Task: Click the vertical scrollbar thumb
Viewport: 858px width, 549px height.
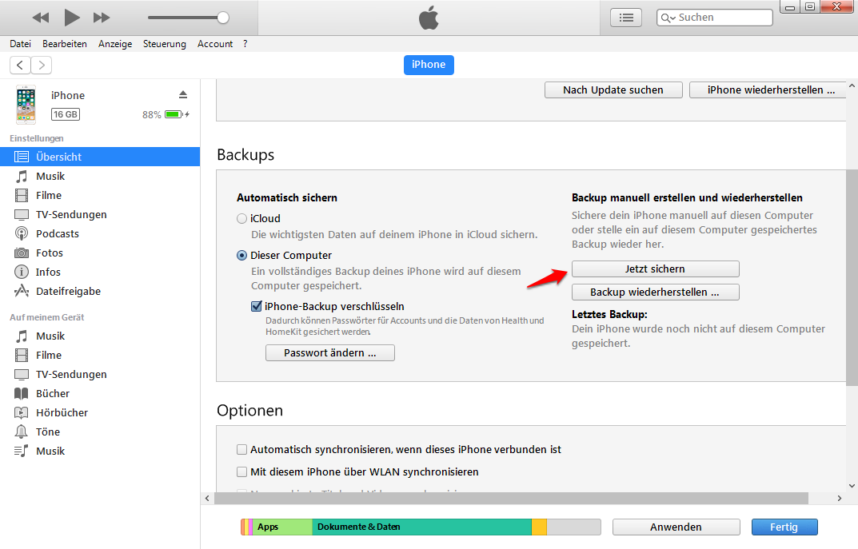Action: coord(852,277)
